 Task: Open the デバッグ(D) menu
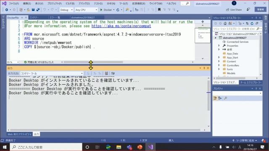[84, 3]
